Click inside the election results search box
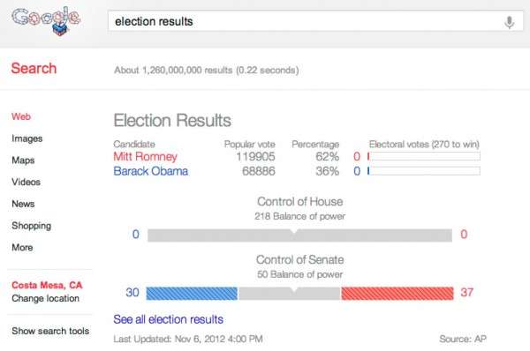 [315, 21]
